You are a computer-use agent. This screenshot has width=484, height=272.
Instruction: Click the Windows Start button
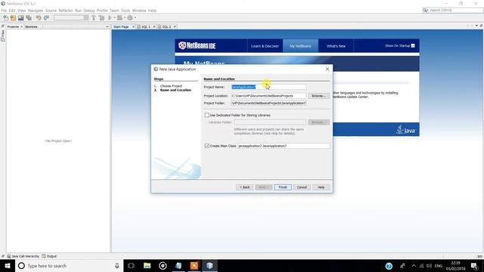click(x=7, y=265)
